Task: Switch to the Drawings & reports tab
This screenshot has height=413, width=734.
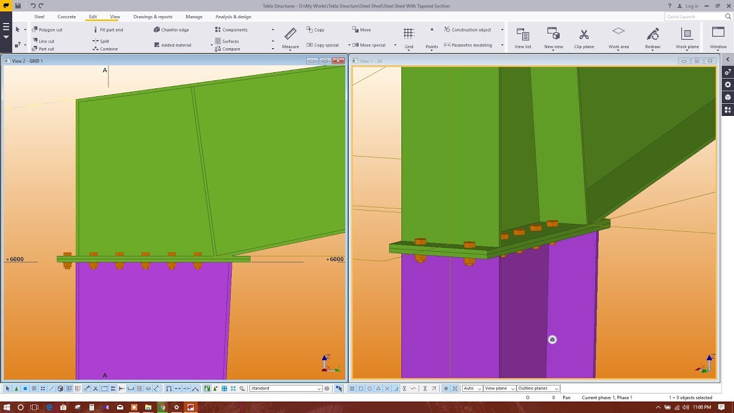Action: point(153,17)
